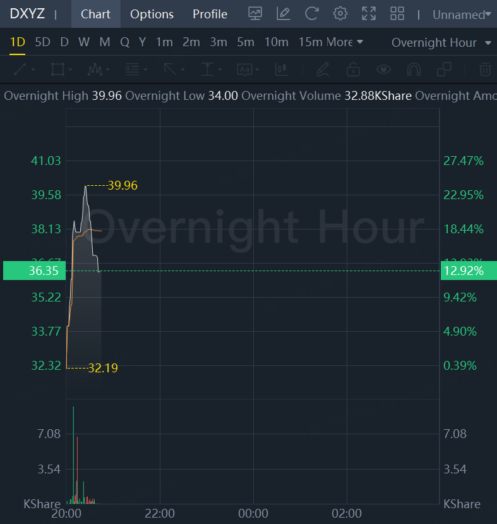Switch to the Chart tab
The image size is (497, 524).
click(96, 14)
